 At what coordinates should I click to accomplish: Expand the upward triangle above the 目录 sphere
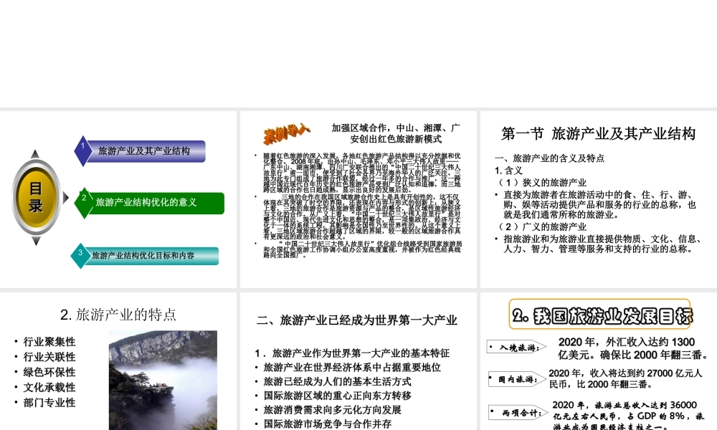click(x=34, y=152)
